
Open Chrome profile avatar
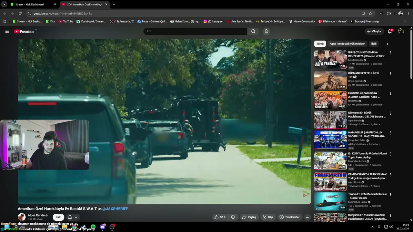tap(400, 14)
